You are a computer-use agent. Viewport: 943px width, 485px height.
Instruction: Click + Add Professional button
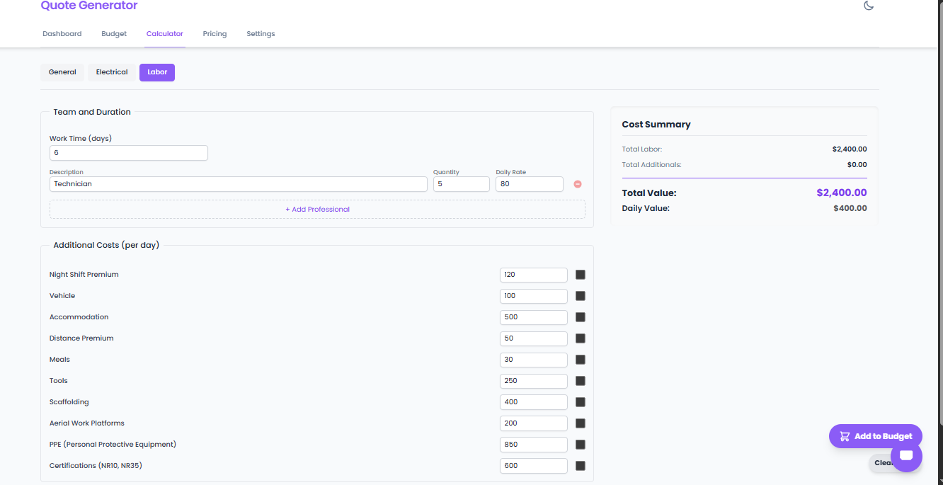(x=317, y=210)
